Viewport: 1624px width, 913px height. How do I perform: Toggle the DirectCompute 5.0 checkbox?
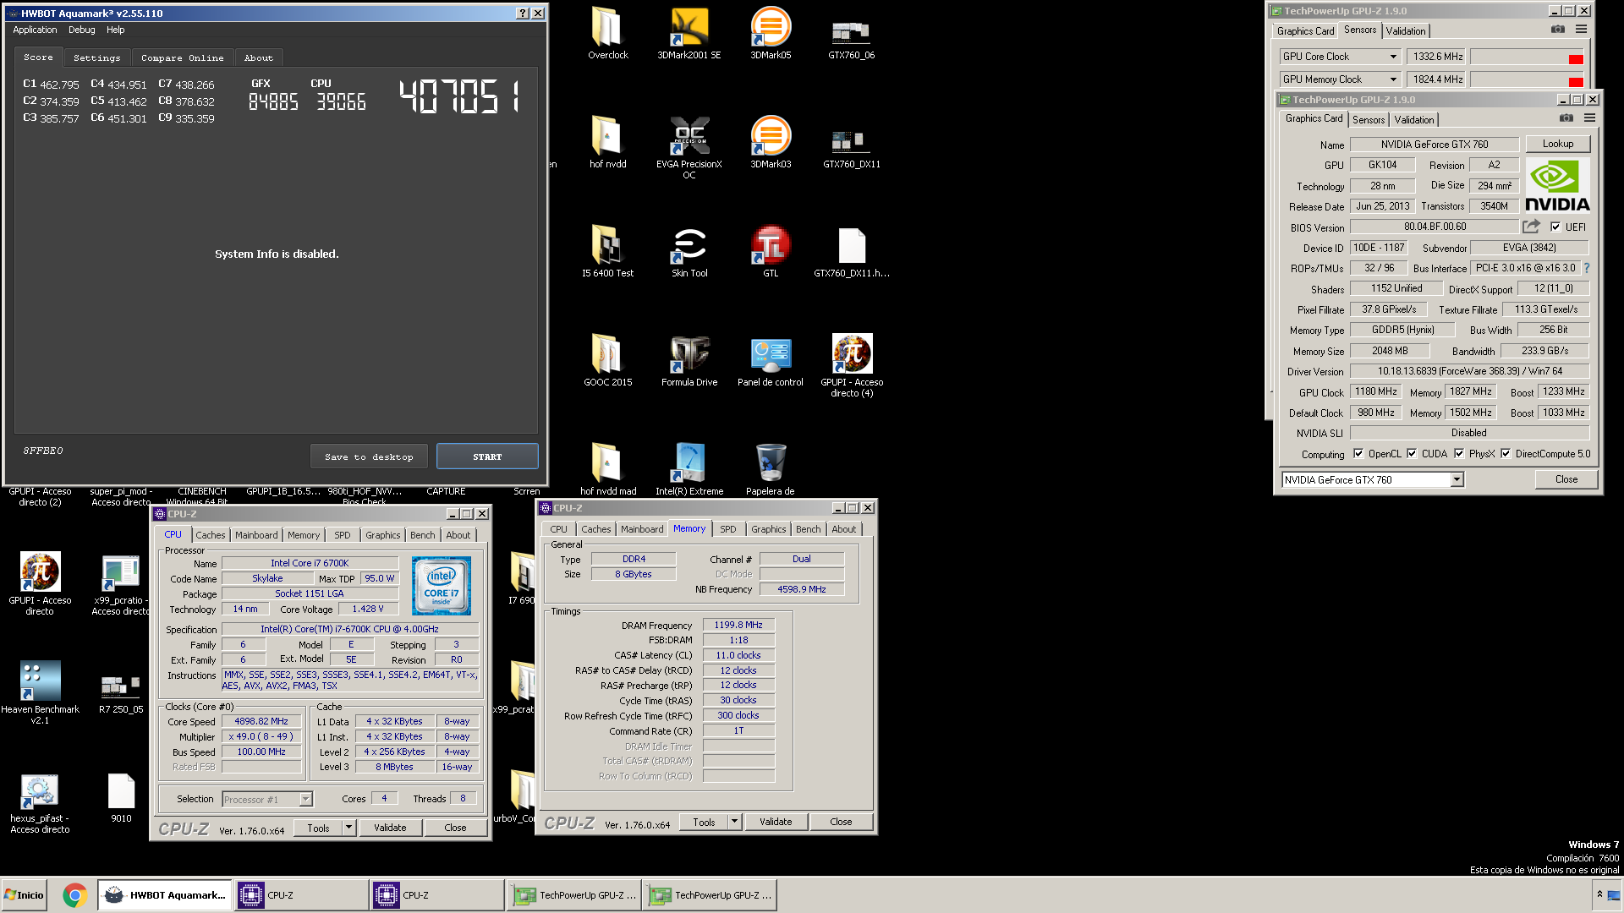click(x=1506, y=454)
